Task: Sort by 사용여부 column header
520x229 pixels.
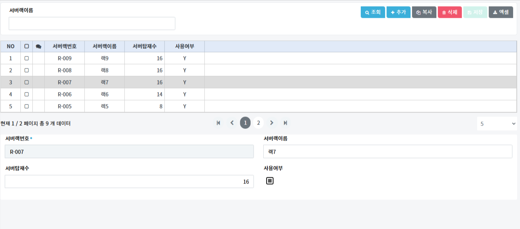Action: [x=185, y=46]
